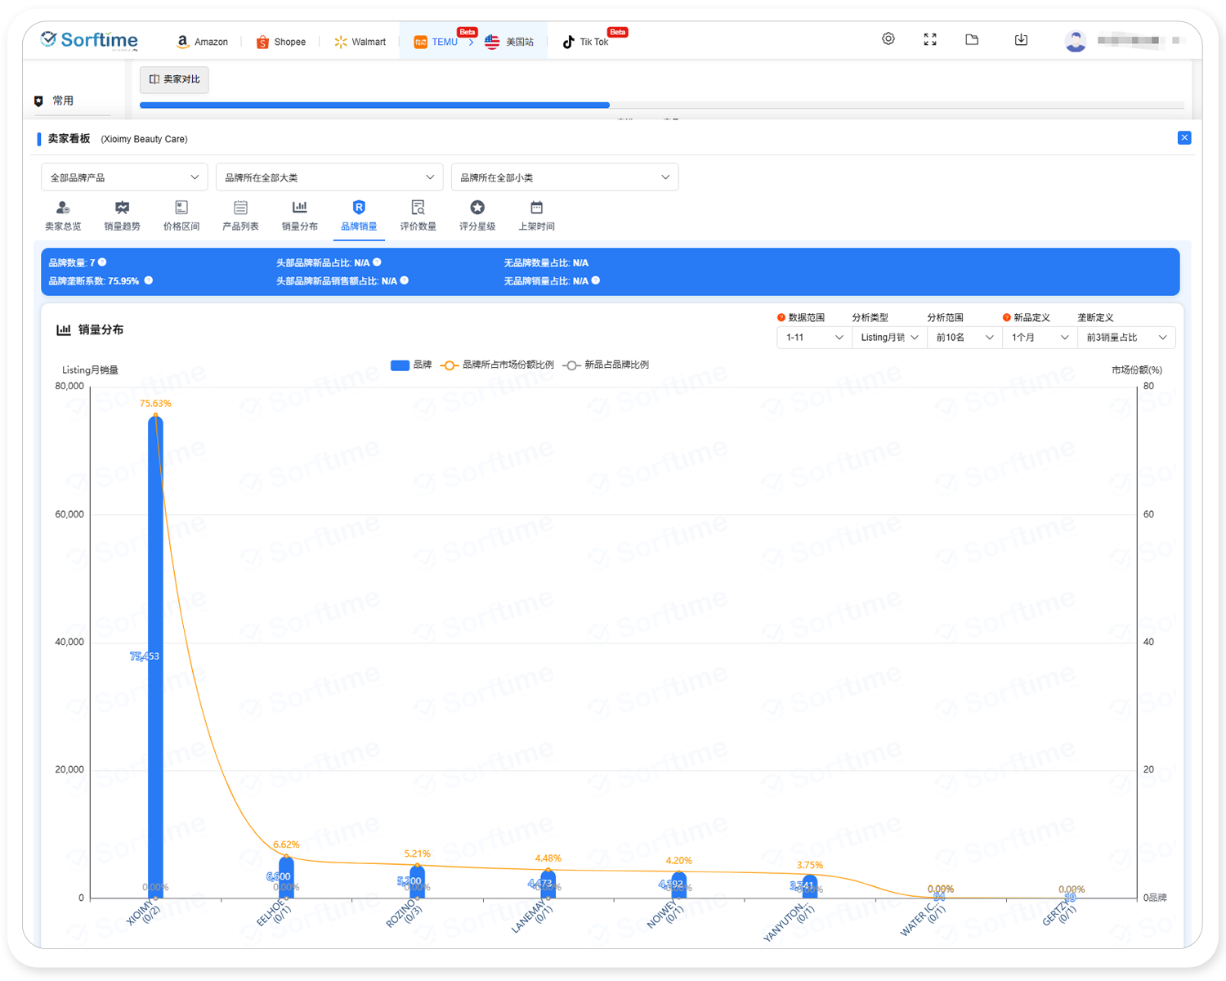The image size is (1226, 981).
Task: Click the blue progress bar
Action: coord(374,105)
